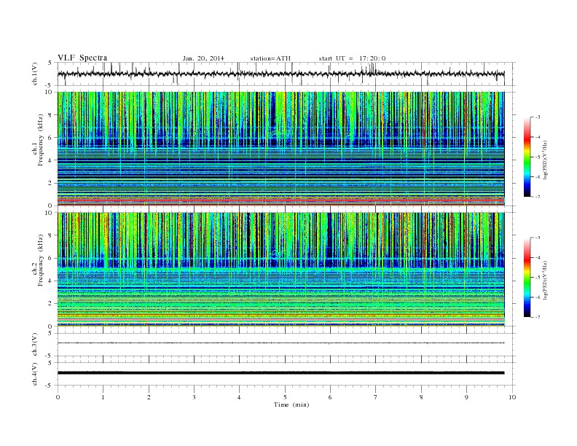This screenshot has height=446, width=577.
Task: Click the "ch.4(V)" axis label
Action: point(35,374)
